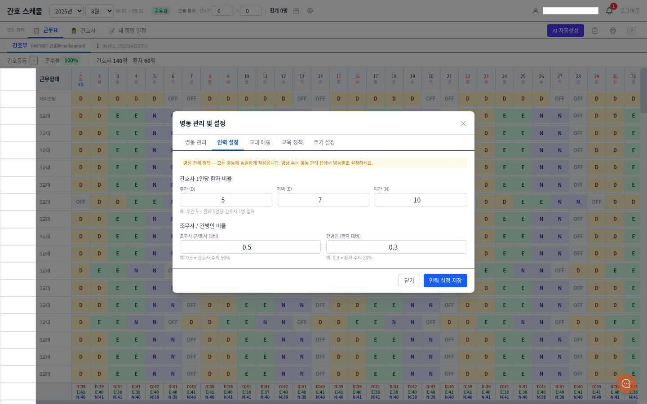647x404 pixels.
Task: Click the 인력 설정 저장 button
Action: pos(445,281)
